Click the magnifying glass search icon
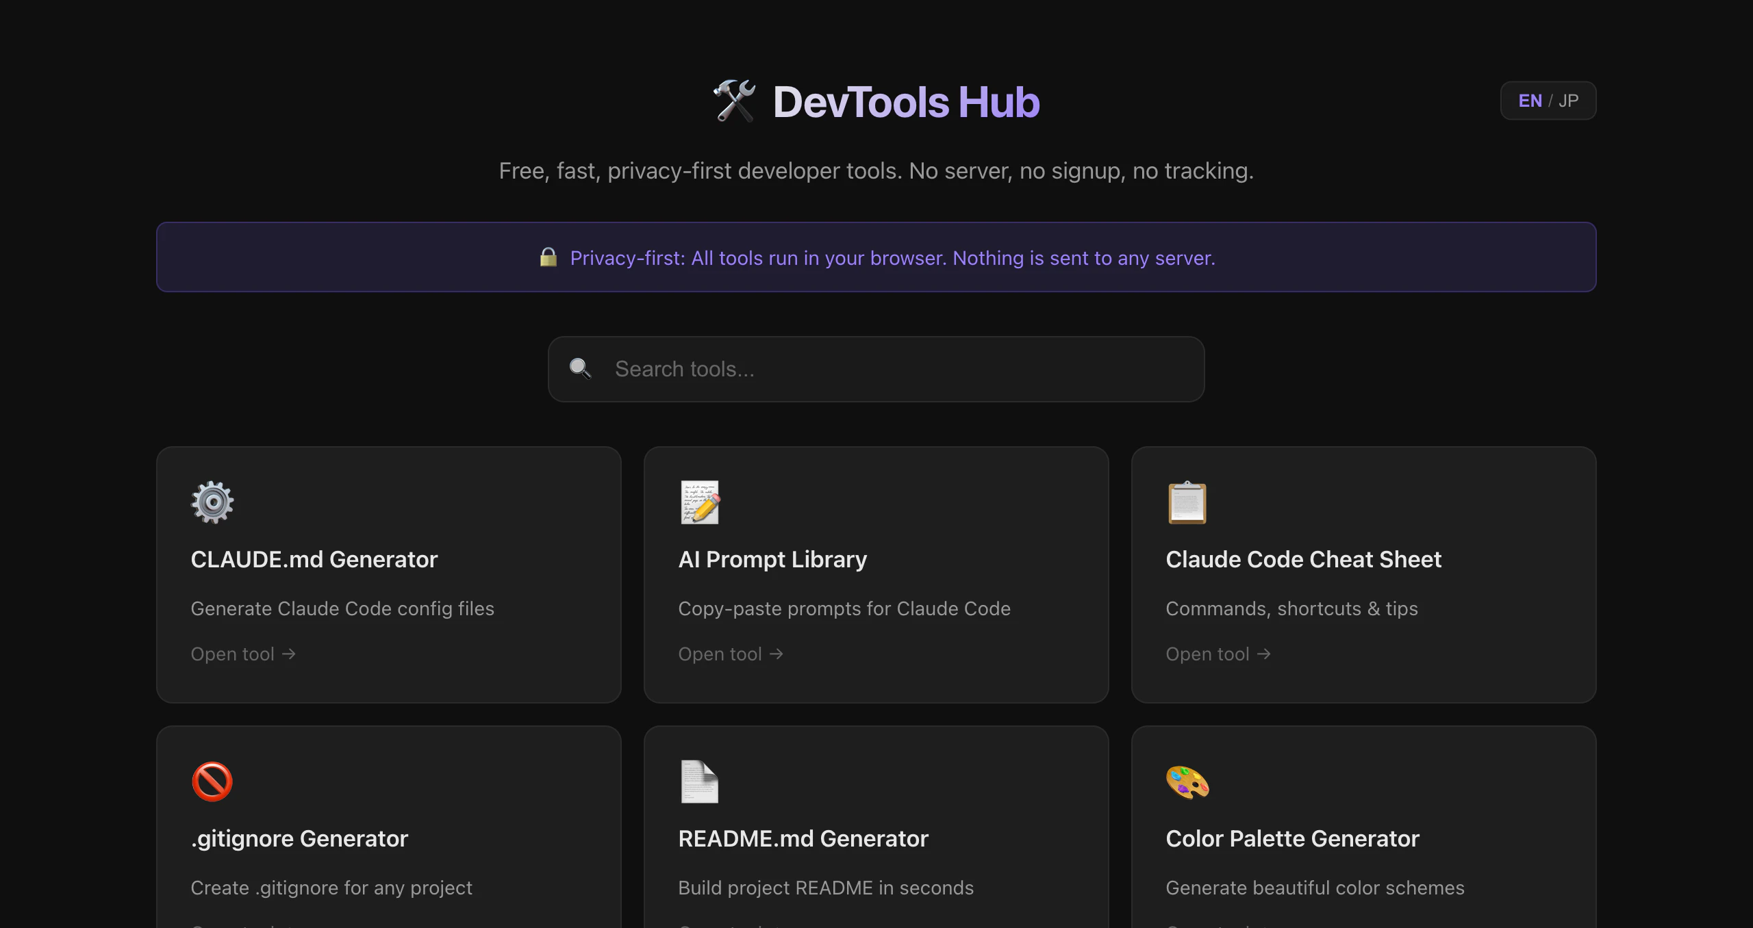 pos(580,369)
